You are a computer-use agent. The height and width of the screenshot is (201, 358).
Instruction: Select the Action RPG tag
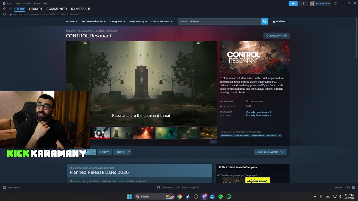pos(226,136)
